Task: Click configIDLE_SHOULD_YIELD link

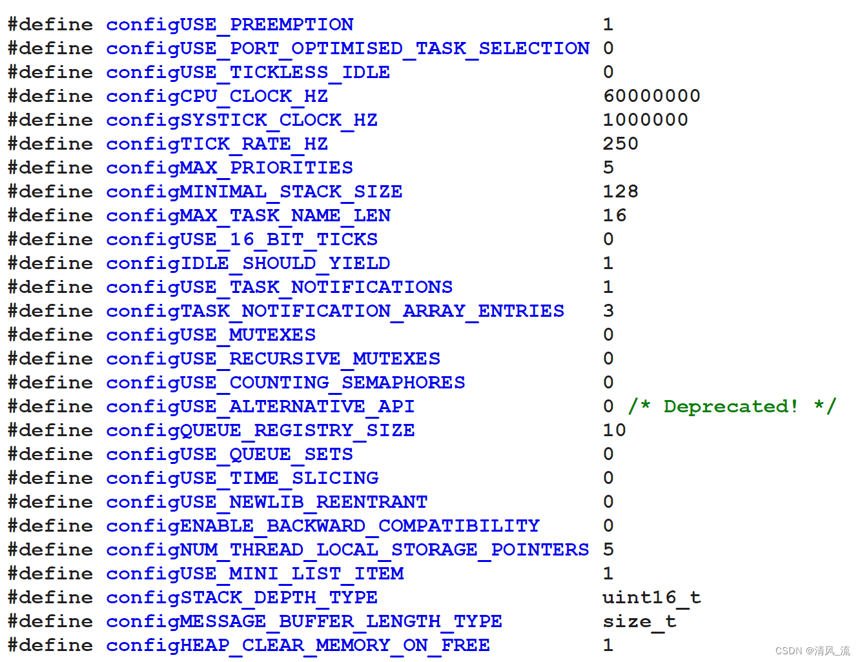Action: click(248, 263)
